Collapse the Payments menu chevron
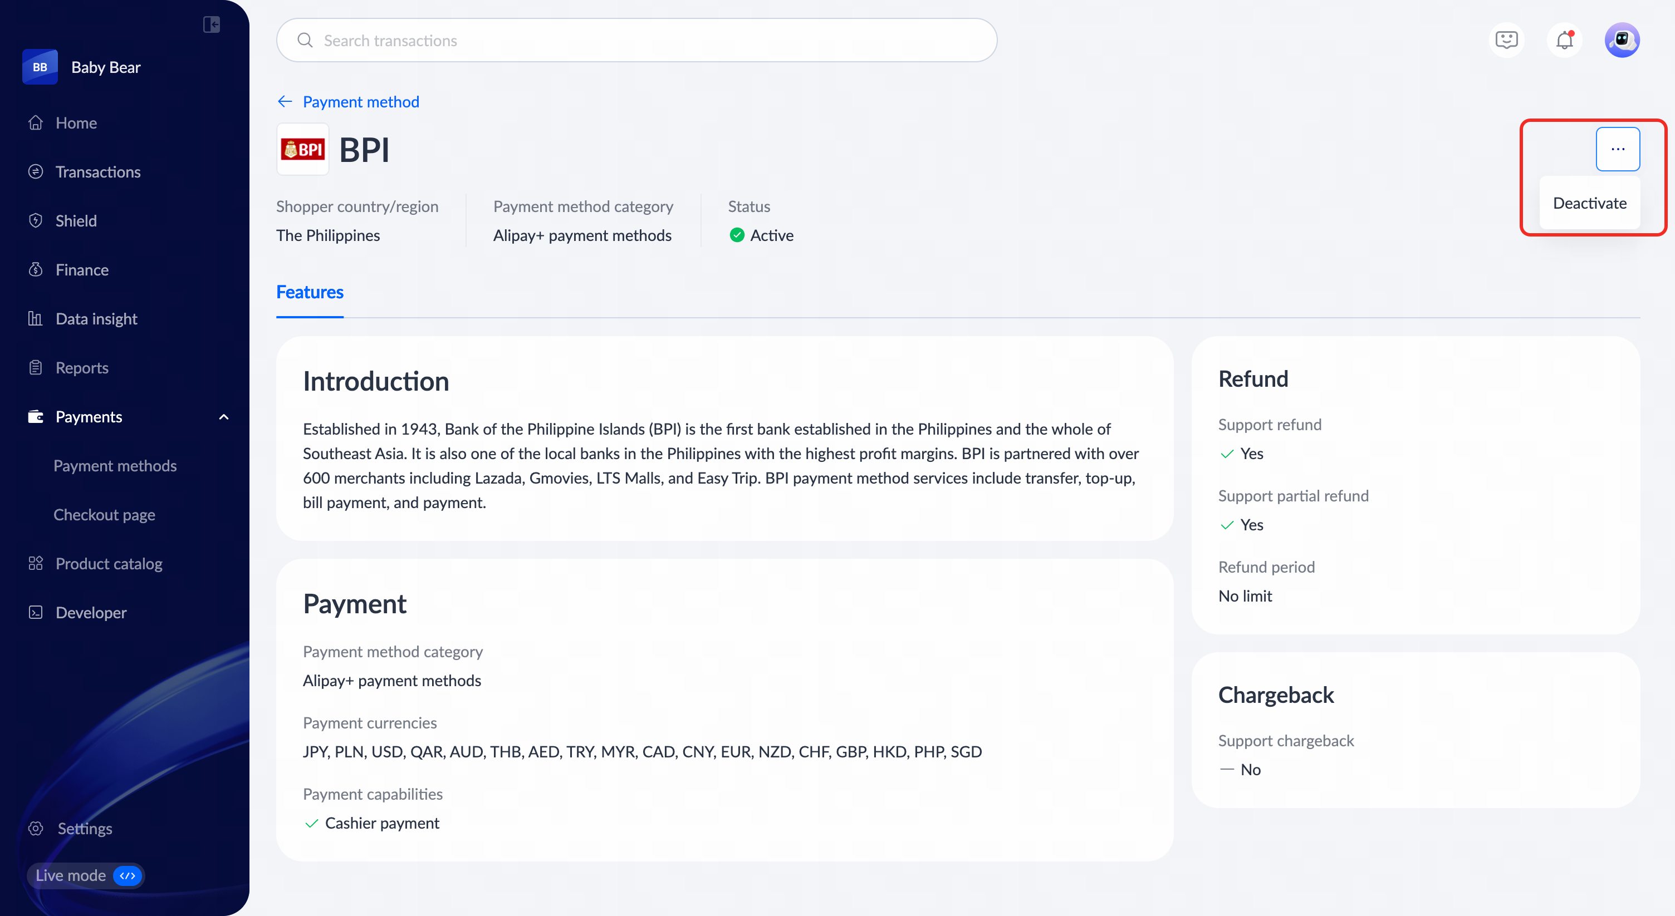 224,417
